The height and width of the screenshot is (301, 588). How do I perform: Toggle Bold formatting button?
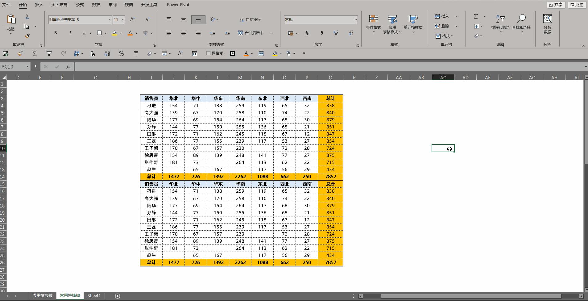tap(56, 33)
